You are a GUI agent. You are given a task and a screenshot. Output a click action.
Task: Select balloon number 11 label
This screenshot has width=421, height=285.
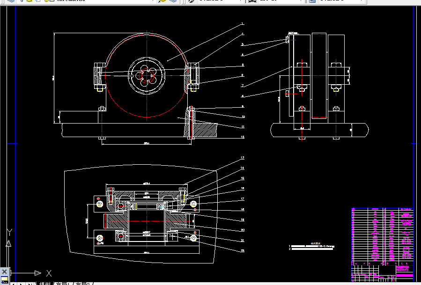tap(243, 127)
